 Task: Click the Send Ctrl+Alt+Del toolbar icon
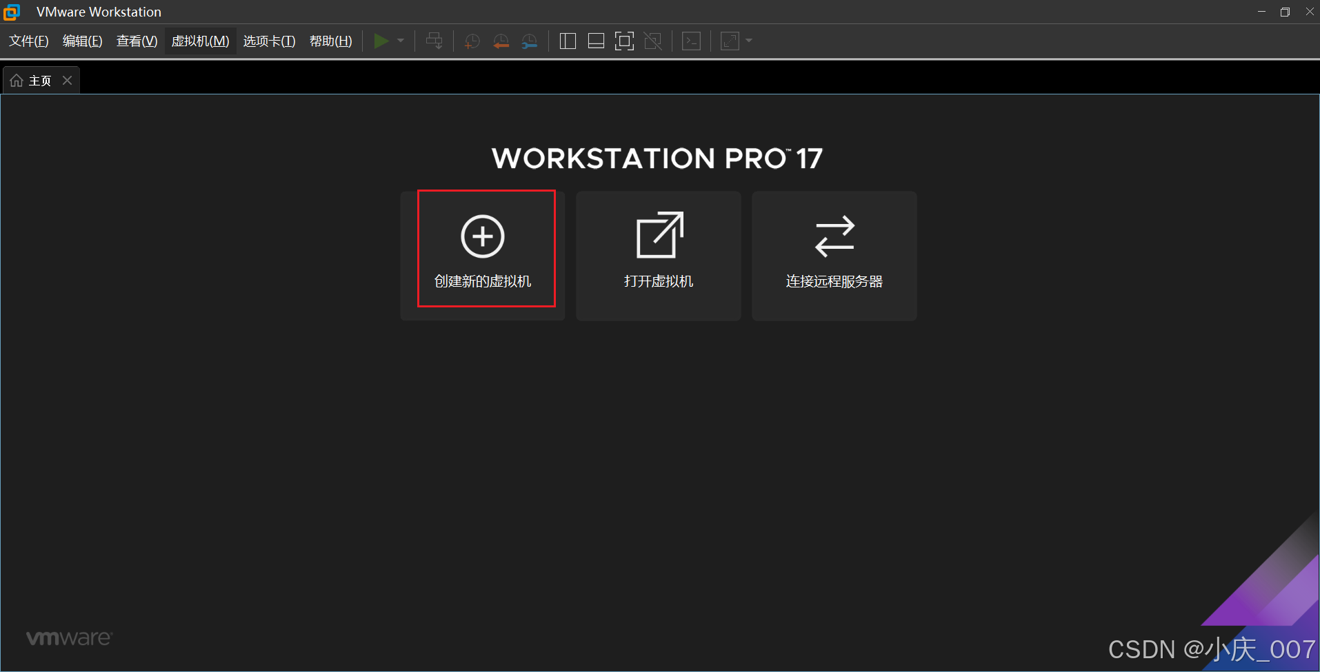tap(434, 41)
